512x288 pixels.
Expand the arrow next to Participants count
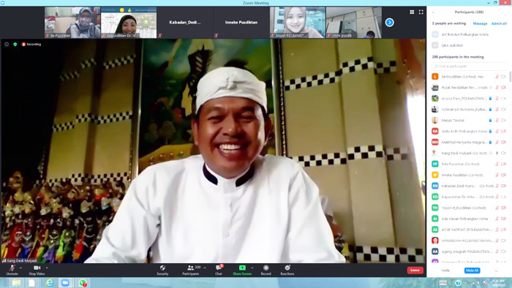point(205,268)
